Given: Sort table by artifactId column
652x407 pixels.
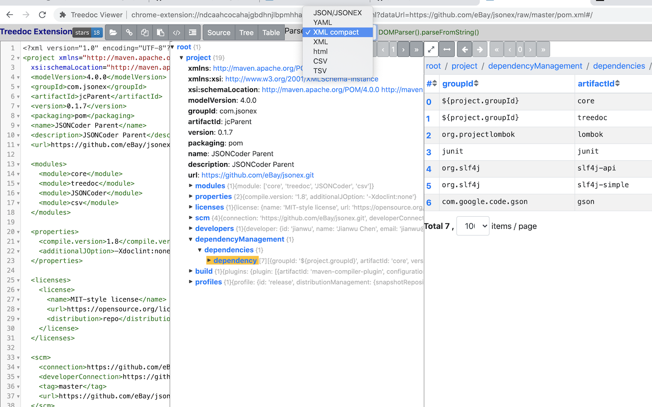Looking at the screenshot, I should (599, 83).
